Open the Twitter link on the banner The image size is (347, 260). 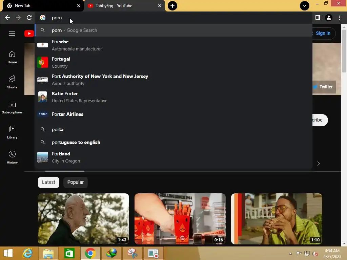click(x=324, y=87)
